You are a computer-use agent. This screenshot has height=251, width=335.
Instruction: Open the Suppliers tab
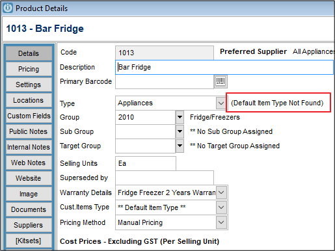29,225
